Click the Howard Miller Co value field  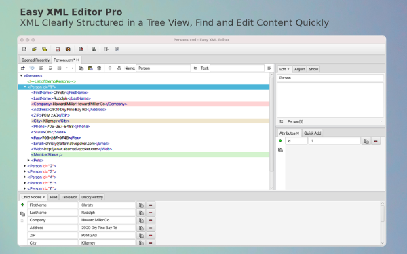[107, 220]
